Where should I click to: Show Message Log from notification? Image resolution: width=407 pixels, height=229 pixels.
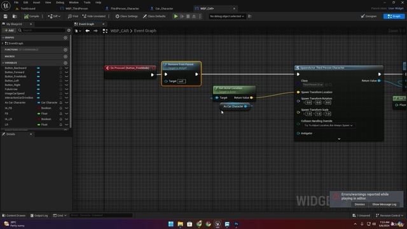[384, 204]
